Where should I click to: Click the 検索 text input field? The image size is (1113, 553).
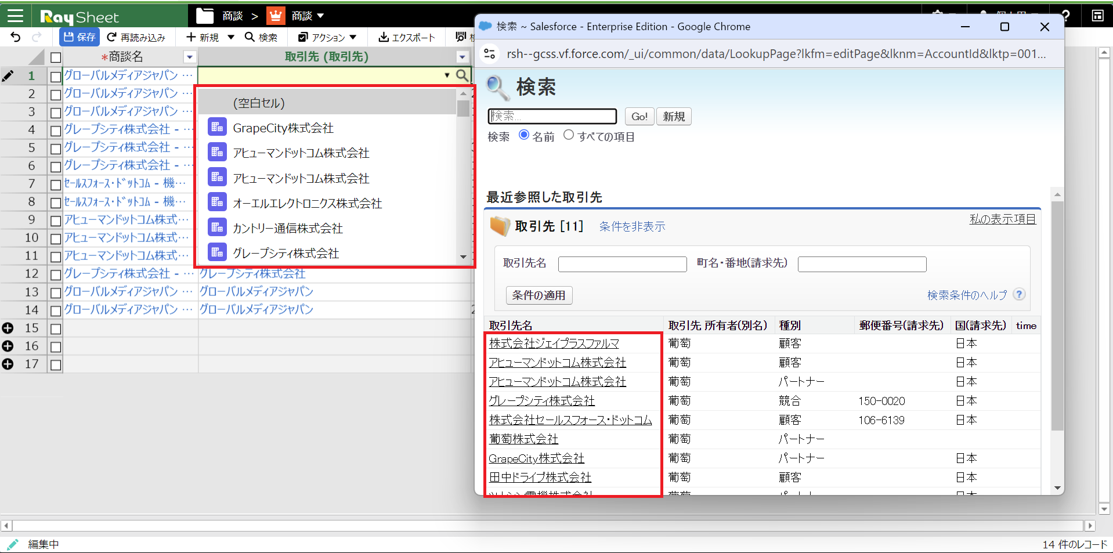[552, 116]
